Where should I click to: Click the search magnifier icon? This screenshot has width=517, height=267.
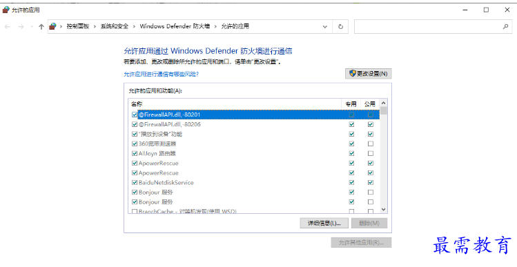click(x=505, y=27)
